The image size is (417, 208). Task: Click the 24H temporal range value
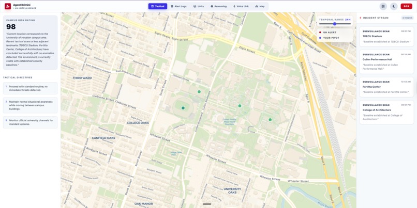pyautogui.click(x=348, y=20)
